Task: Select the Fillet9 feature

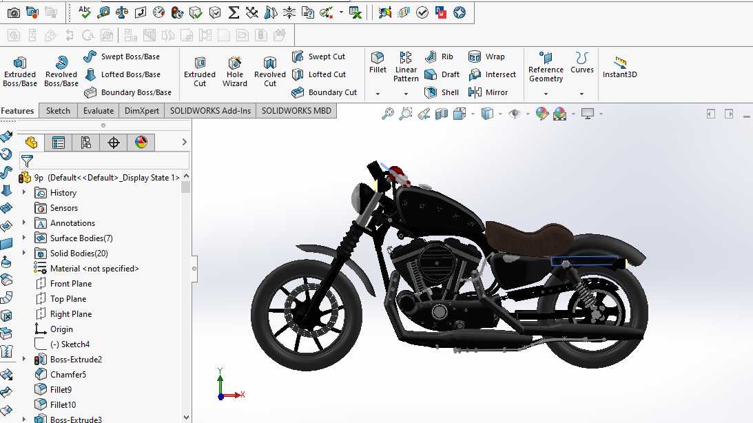Action: click(53, 389)
